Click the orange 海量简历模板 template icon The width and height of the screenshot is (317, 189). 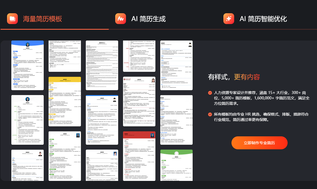12,19
